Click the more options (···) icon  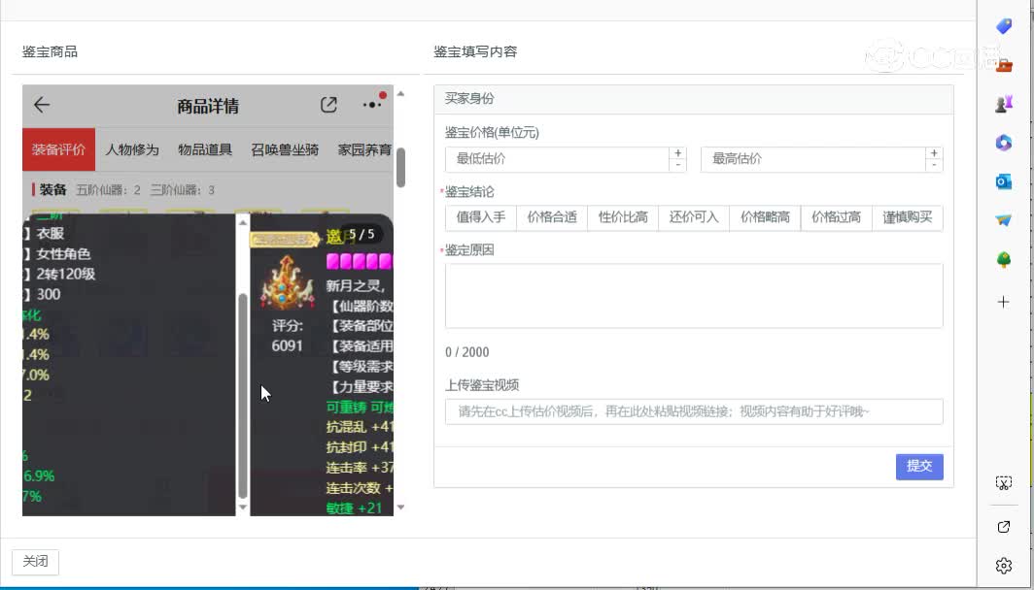pyautogui.click(x=370, y=105)
